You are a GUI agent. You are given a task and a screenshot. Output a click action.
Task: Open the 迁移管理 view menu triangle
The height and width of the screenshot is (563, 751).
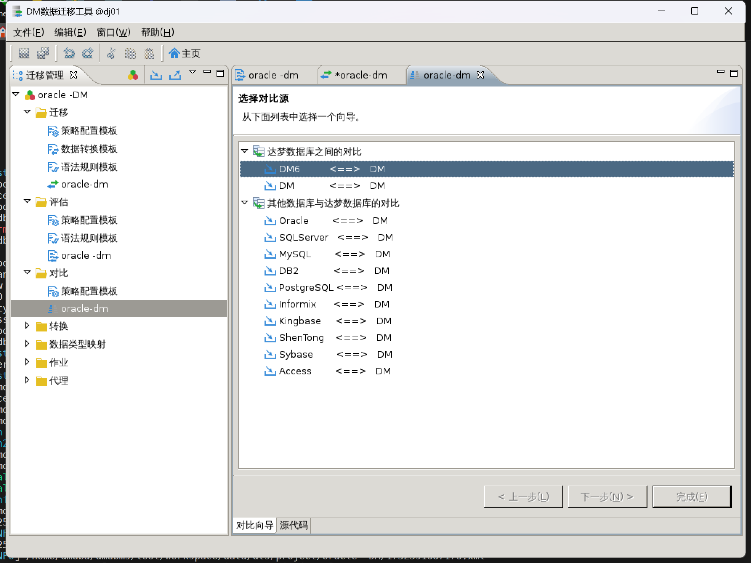click(193, 72)
